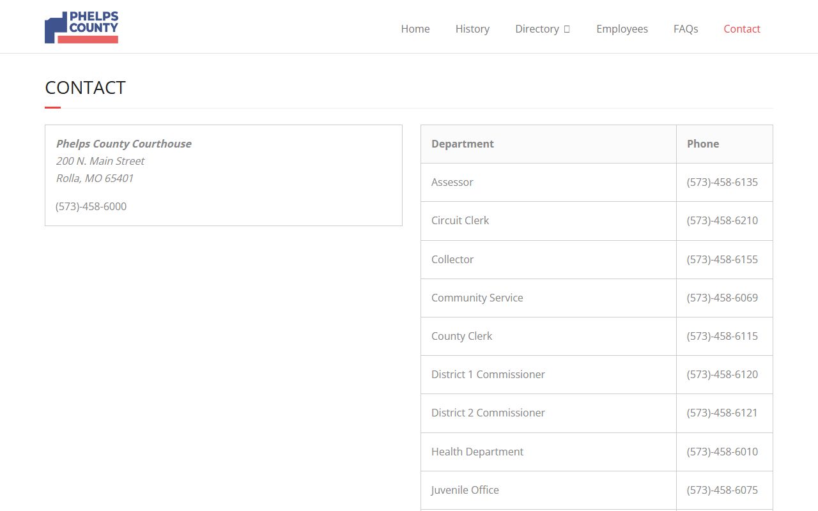
Task: Select the Collector department cell
Action: tap(548, 259)
